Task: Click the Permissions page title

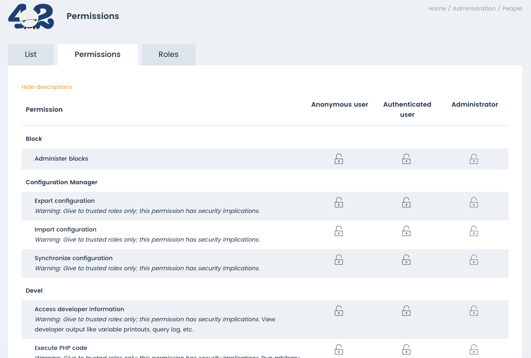Action: 93,16
